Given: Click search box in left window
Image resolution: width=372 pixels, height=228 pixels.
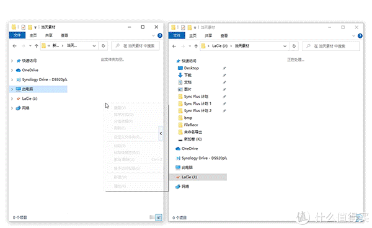Looking at the screenshot, I should 136,46.
